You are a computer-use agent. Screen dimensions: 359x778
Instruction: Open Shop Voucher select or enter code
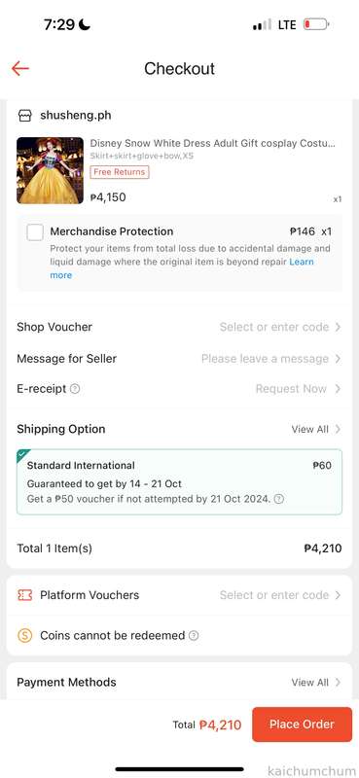[x=179, y=327]
